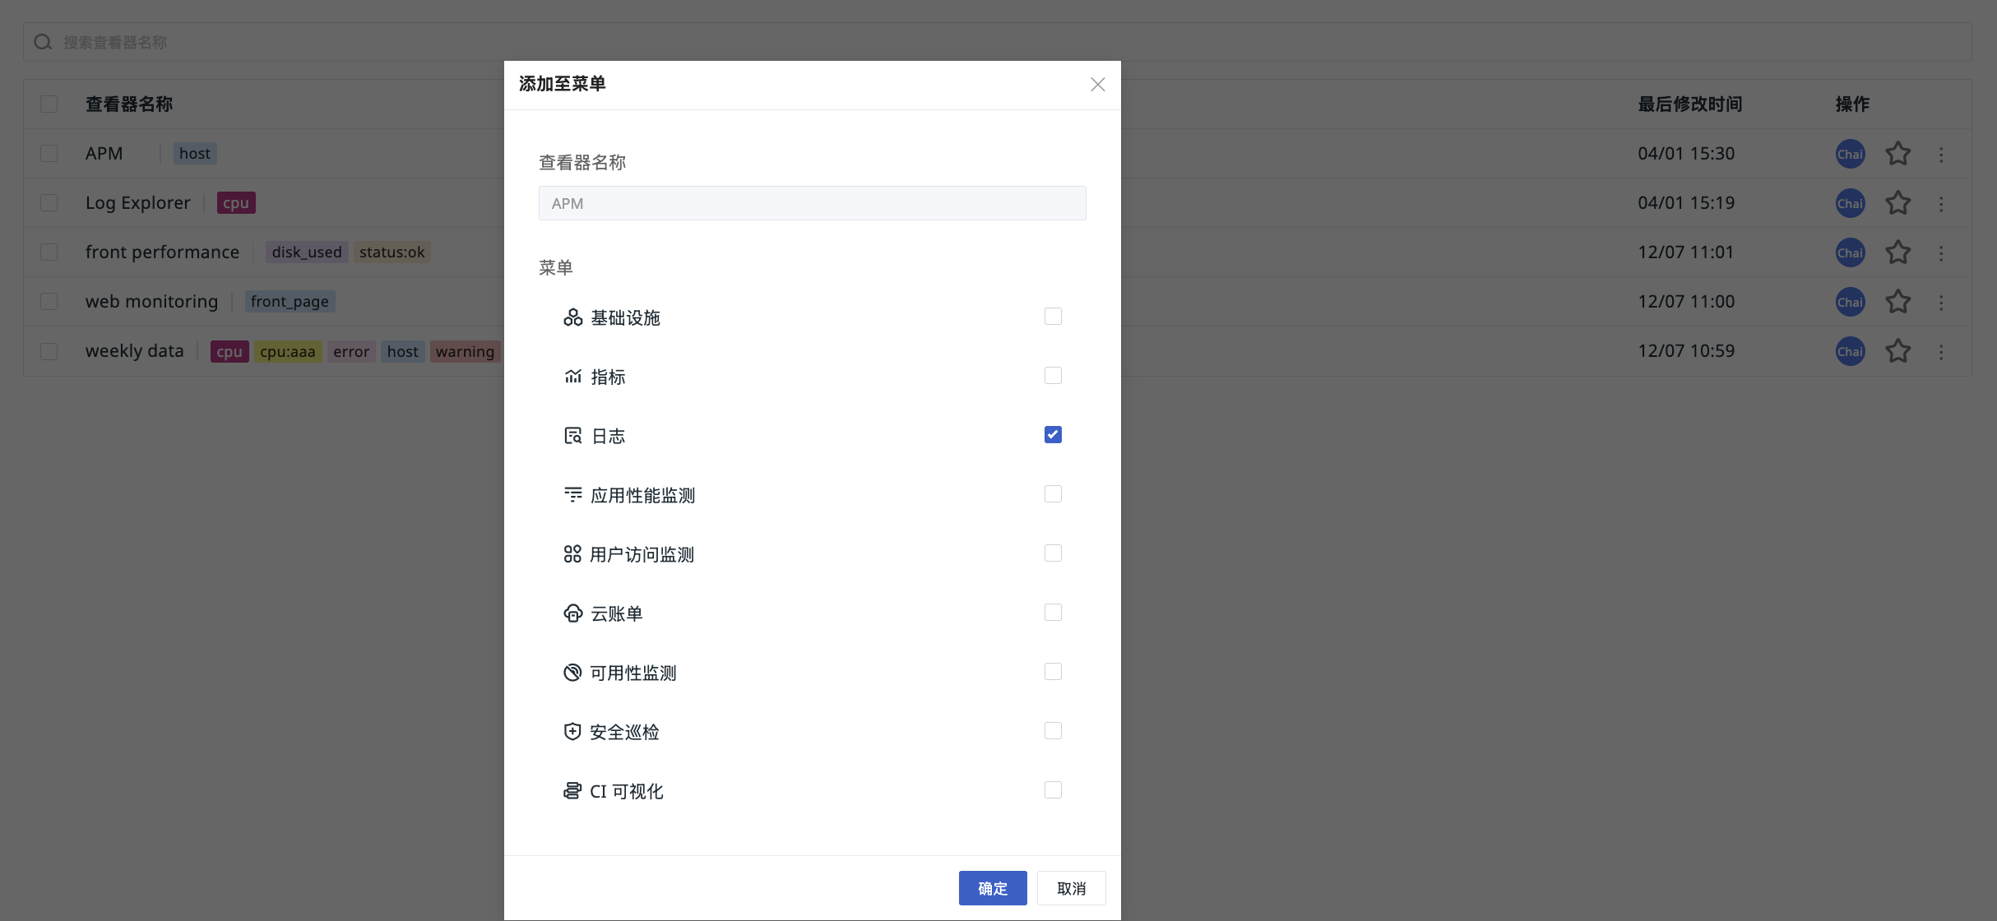The width and height of the screenshot is (1997, 921).
Task: Star the web monitoring viewer row
Action: 1897,302
